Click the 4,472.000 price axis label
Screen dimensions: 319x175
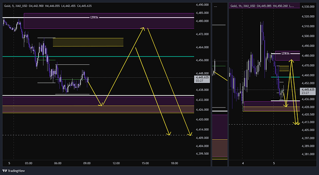[x=202, y=34]
